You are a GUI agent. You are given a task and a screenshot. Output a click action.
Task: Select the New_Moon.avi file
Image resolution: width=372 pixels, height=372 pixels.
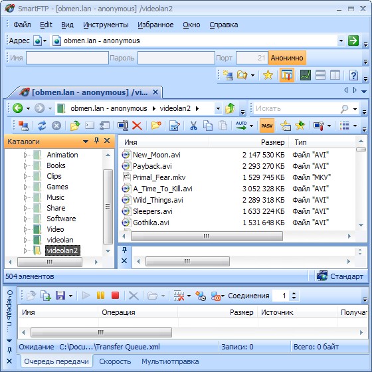156,155
